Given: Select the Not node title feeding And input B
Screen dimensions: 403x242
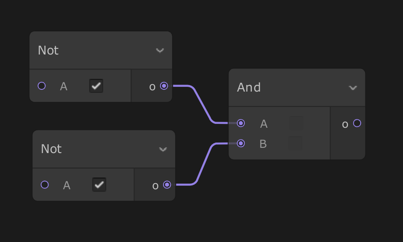Looking at the screenshot, I should (x=52, y=149).
